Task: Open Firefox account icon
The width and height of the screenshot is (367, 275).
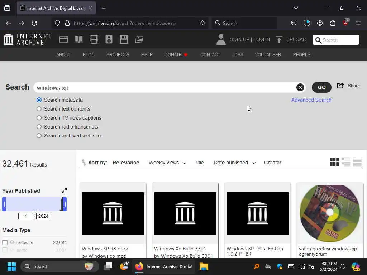Action: [x=320, y=23]
